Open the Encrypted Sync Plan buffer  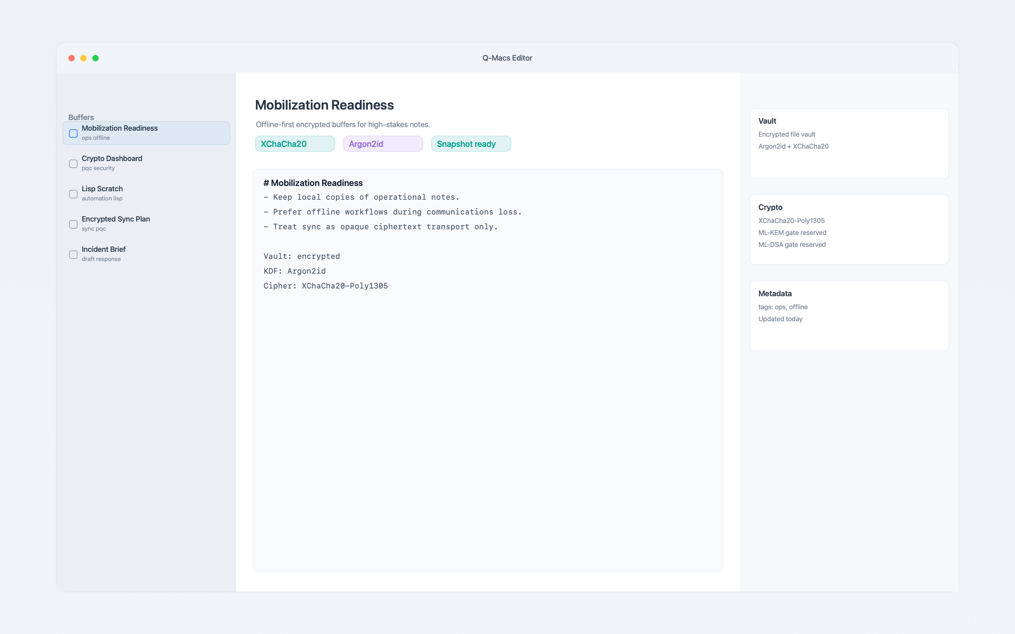pyautogui.click(x=146, y=224)
